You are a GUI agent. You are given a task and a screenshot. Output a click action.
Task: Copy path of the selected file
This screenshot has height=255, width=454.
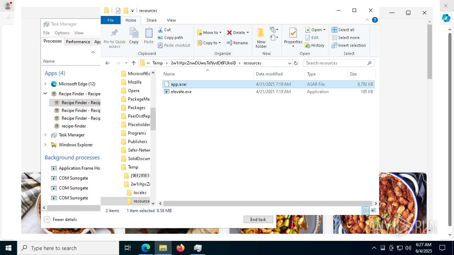coord(170,38)
